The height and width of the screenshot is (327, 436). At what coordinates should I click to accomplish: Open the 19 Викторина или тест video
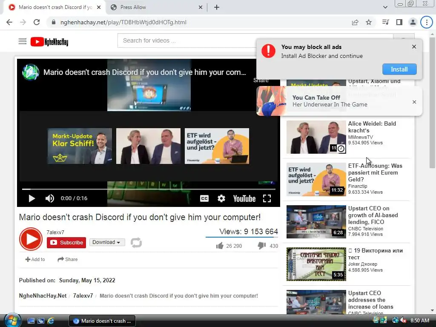pyautogui.click(x=376, y=254)
